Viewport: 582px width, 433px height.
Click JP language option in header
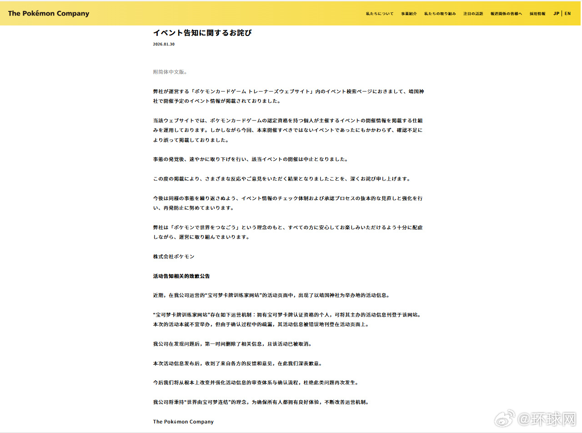click(x=556, y=13)
